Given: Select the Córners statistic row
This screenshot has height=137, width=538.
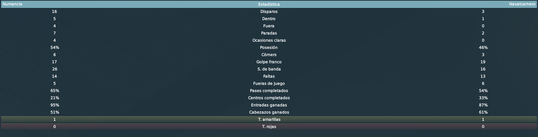Looking at the screenshot, I should coord(269,55).
